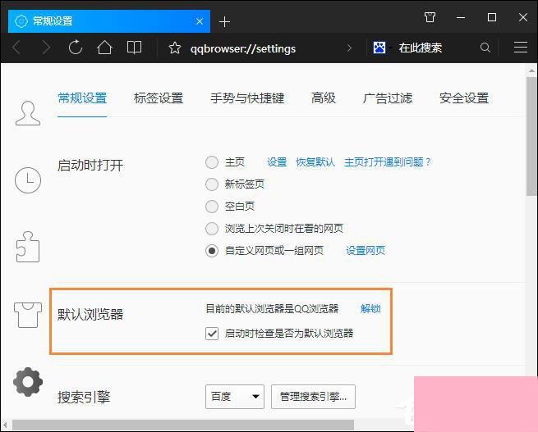The height and width of the screenshot is (432, 538).
Task: Open a new tab with plus icon
Action: pos(224,22)
